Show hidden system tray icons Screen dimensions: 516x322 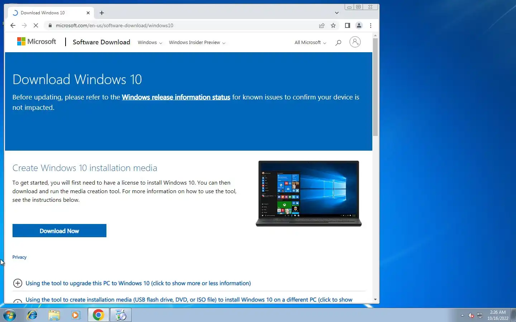[x=462, y=315]
